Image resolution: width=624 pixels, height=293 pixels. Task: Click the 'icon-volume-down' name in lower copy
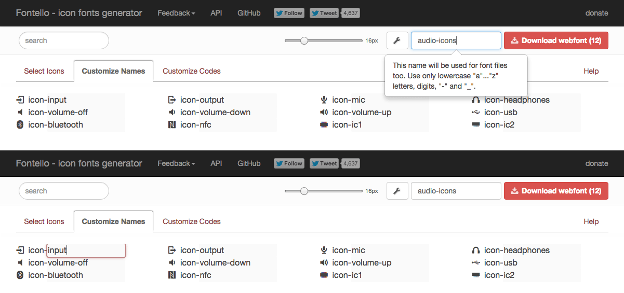(216, 263)
